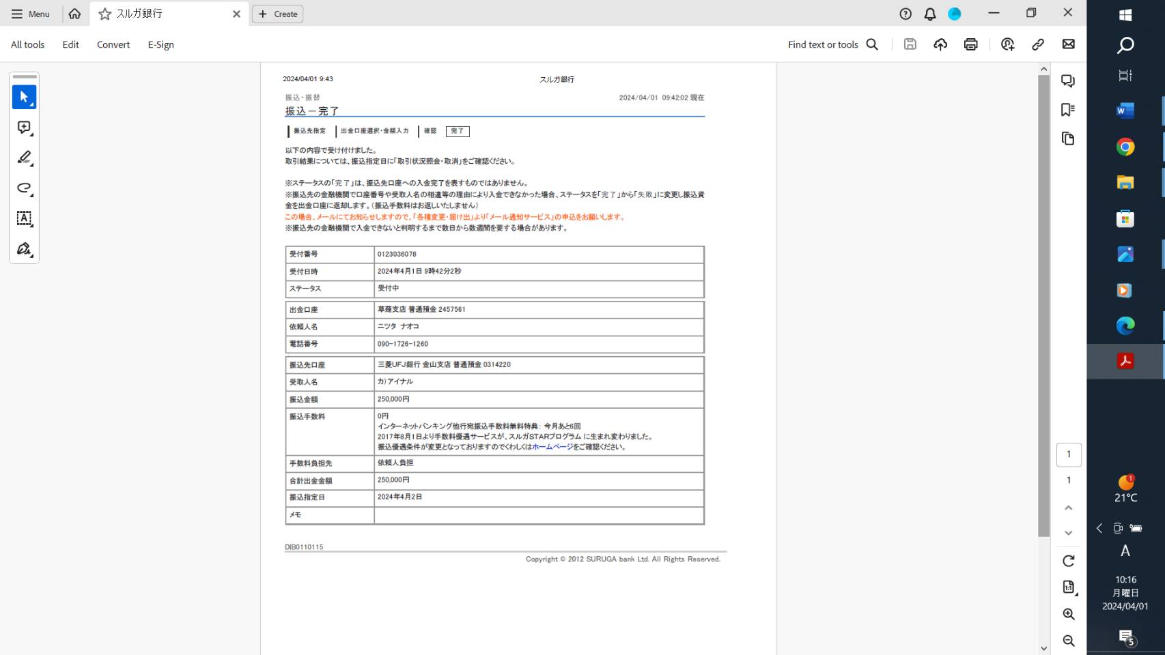Open All tools menu

point(28,44)
